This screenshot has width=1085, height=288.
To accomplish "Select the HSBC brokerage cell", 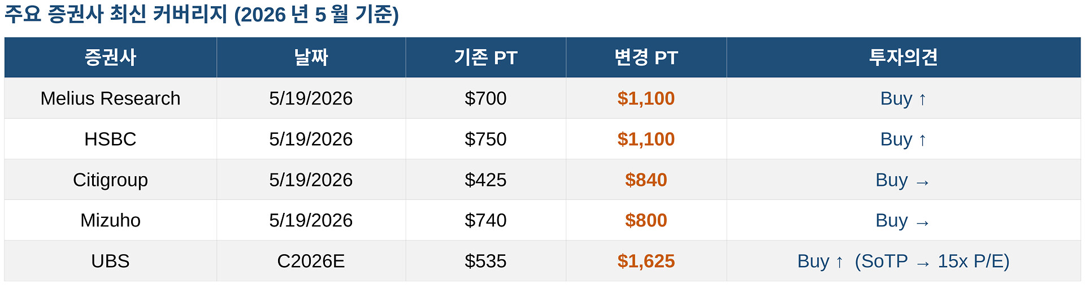I will [110, 139].
